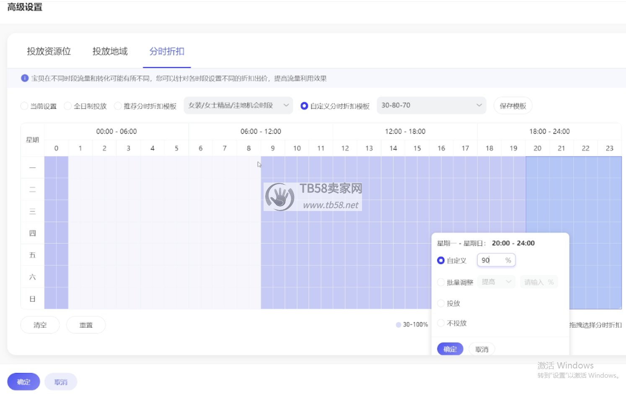Click the 星期 column header
The image size is (626, 394).
click(x=32, y=140)
